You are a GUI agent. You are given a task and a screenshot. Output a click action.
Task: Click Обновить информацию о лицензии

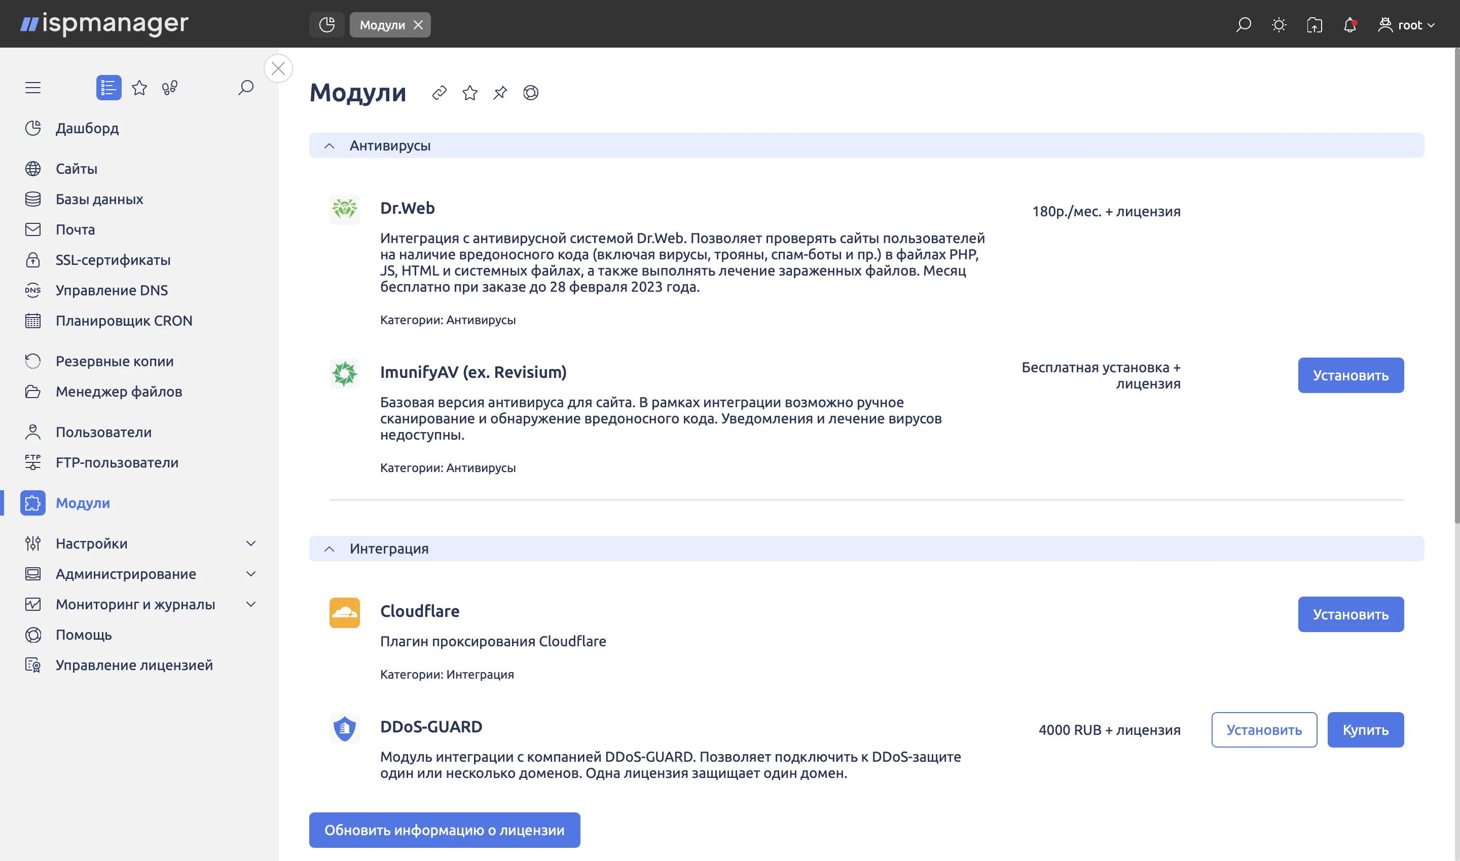tap(445, 830)
